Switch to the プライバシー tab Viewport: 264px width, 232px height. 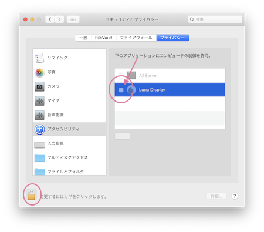coord(172,38)
